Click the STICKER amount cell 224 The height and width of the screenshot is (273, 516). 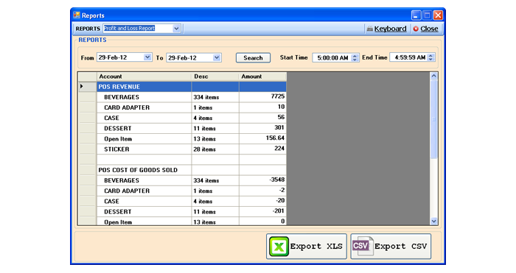tap(262, 149)
